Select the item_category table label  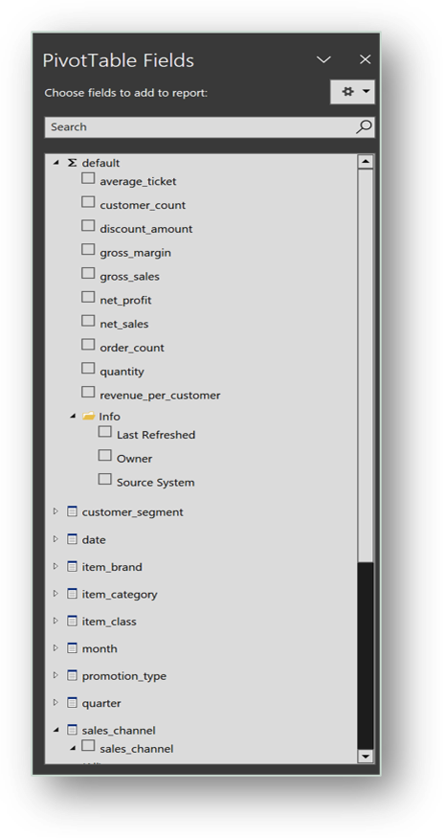click(120, 595)
